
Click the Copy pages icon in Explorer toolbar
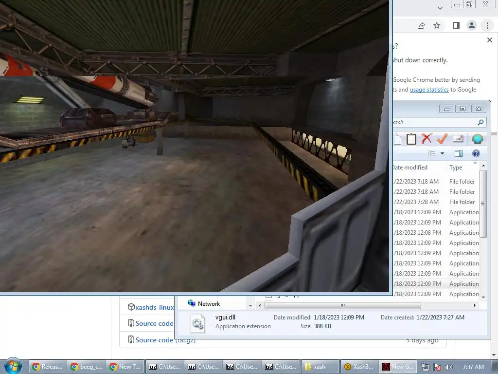click(x=397, y=139)
